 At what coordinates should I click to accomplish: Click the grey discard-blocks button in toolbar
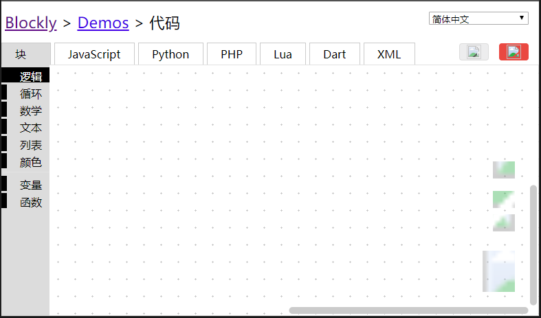point(474,52)
